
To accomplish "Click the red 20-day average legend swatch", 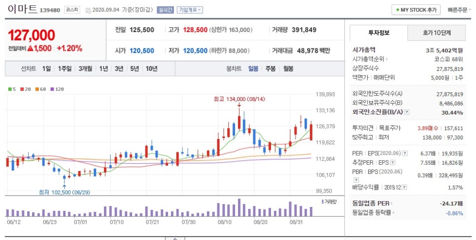I will pos(22,89).
